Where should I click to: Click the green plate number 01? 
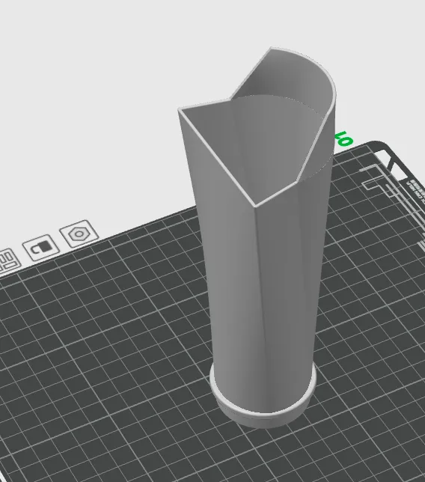pyautogui.click(x=344, y=138)
